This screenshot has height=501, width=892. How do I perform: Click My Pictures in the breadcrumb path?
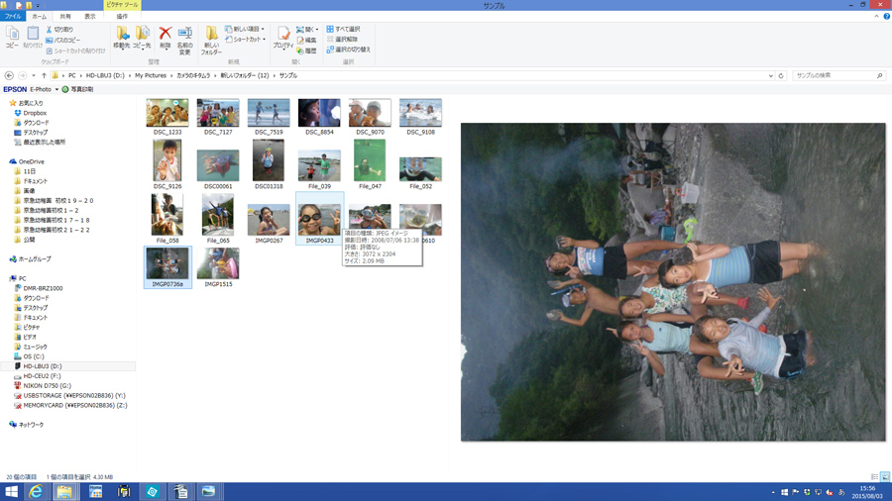(x=151, y=75)
